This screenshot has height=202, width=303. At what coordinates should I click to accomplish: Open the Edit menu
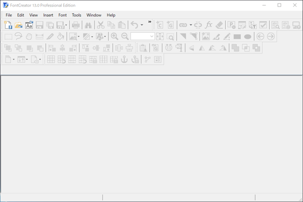click(21, 15)
